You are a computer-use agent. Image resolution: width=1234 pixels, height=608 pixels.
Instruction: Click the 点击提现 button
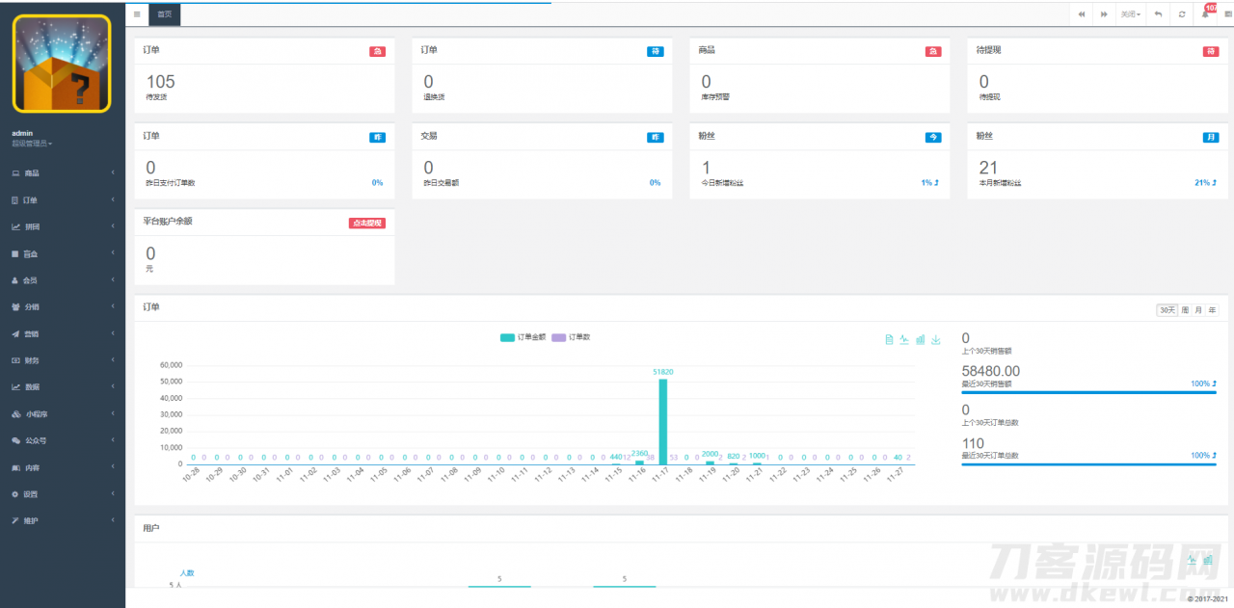click(366, 223)
